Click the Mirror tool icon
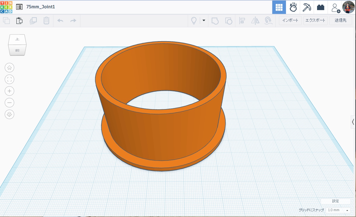356x217 pixels. tap(255, 21)
